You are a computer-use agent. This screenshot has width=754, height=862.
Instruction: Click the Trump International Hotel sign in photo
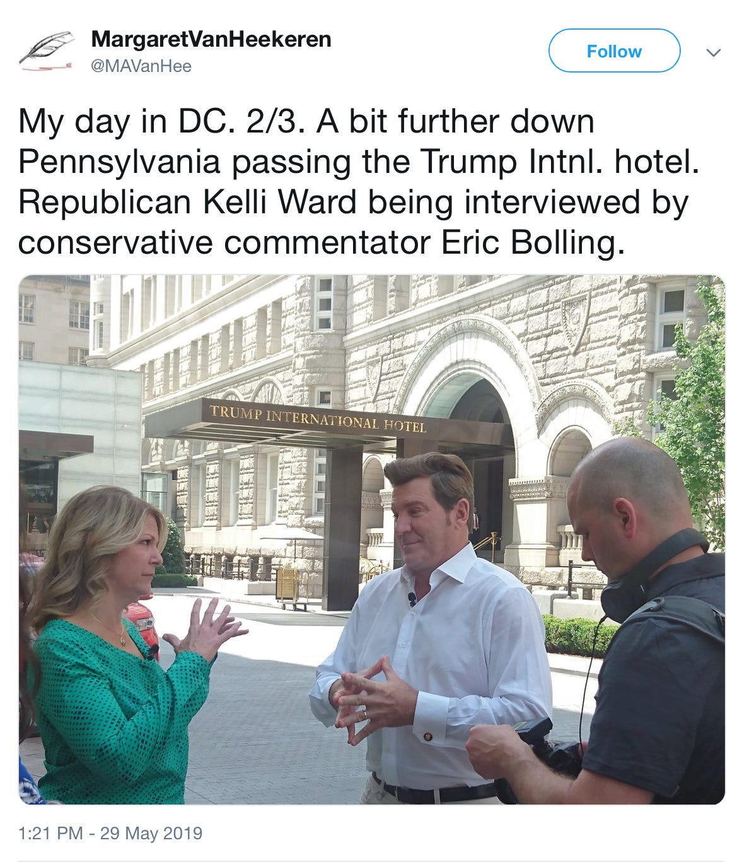point(318,419)
